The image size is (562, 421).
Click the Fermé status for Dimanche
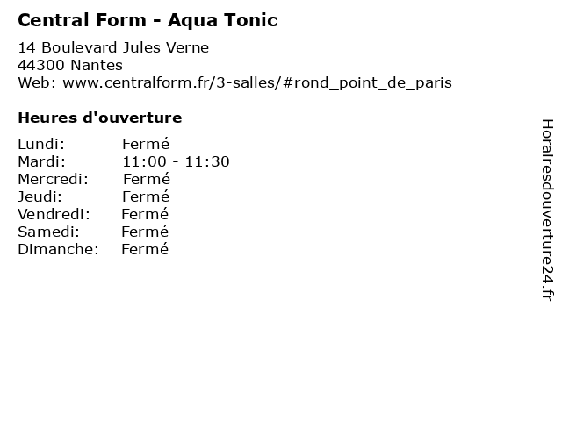click(145, 249)
